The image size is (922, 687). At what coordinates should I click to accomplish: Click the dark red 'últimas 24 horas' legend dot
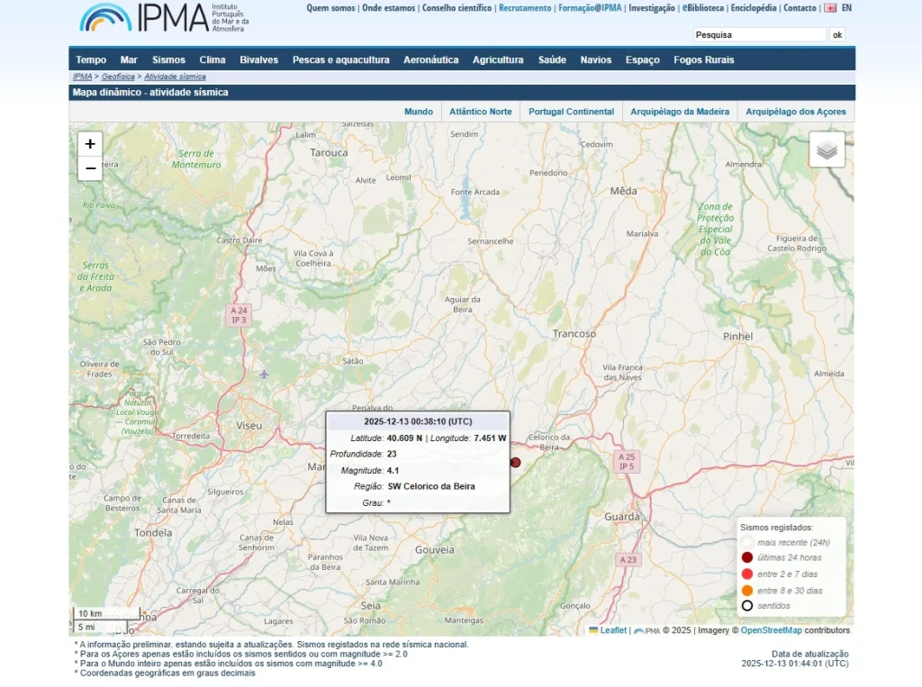click(747, 557)
